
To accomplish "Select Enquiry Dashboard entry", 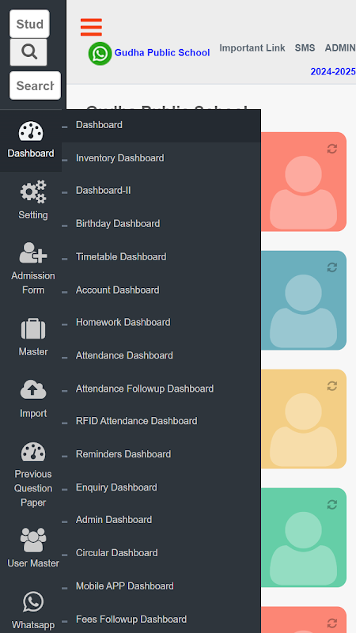I will [x=161, y=487].
